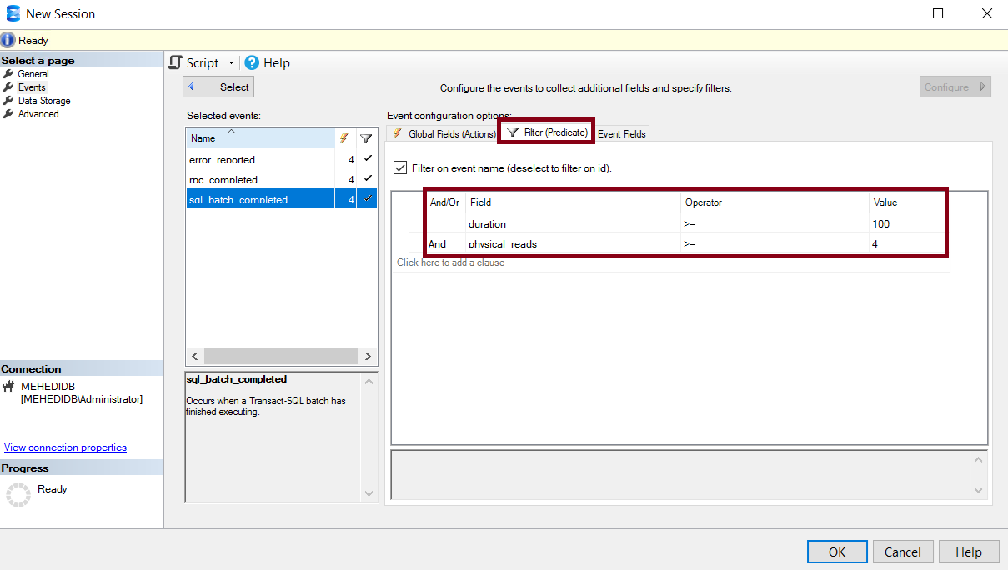Open operator dropdown for duration clause
The height and width of the screenshot is (570, 1008).
pos(774,223)
